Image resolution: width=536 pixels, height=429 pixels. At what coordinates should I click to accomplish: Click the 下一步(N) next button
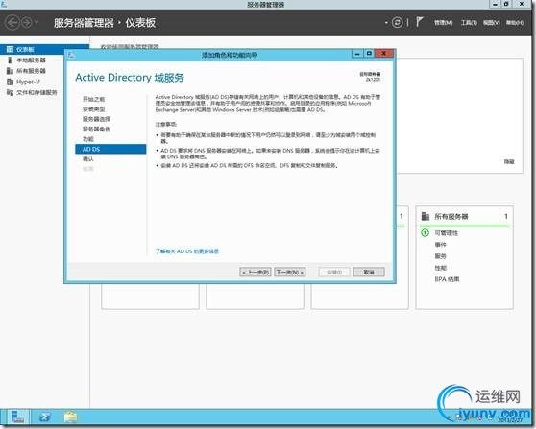[x=290, y=272]
